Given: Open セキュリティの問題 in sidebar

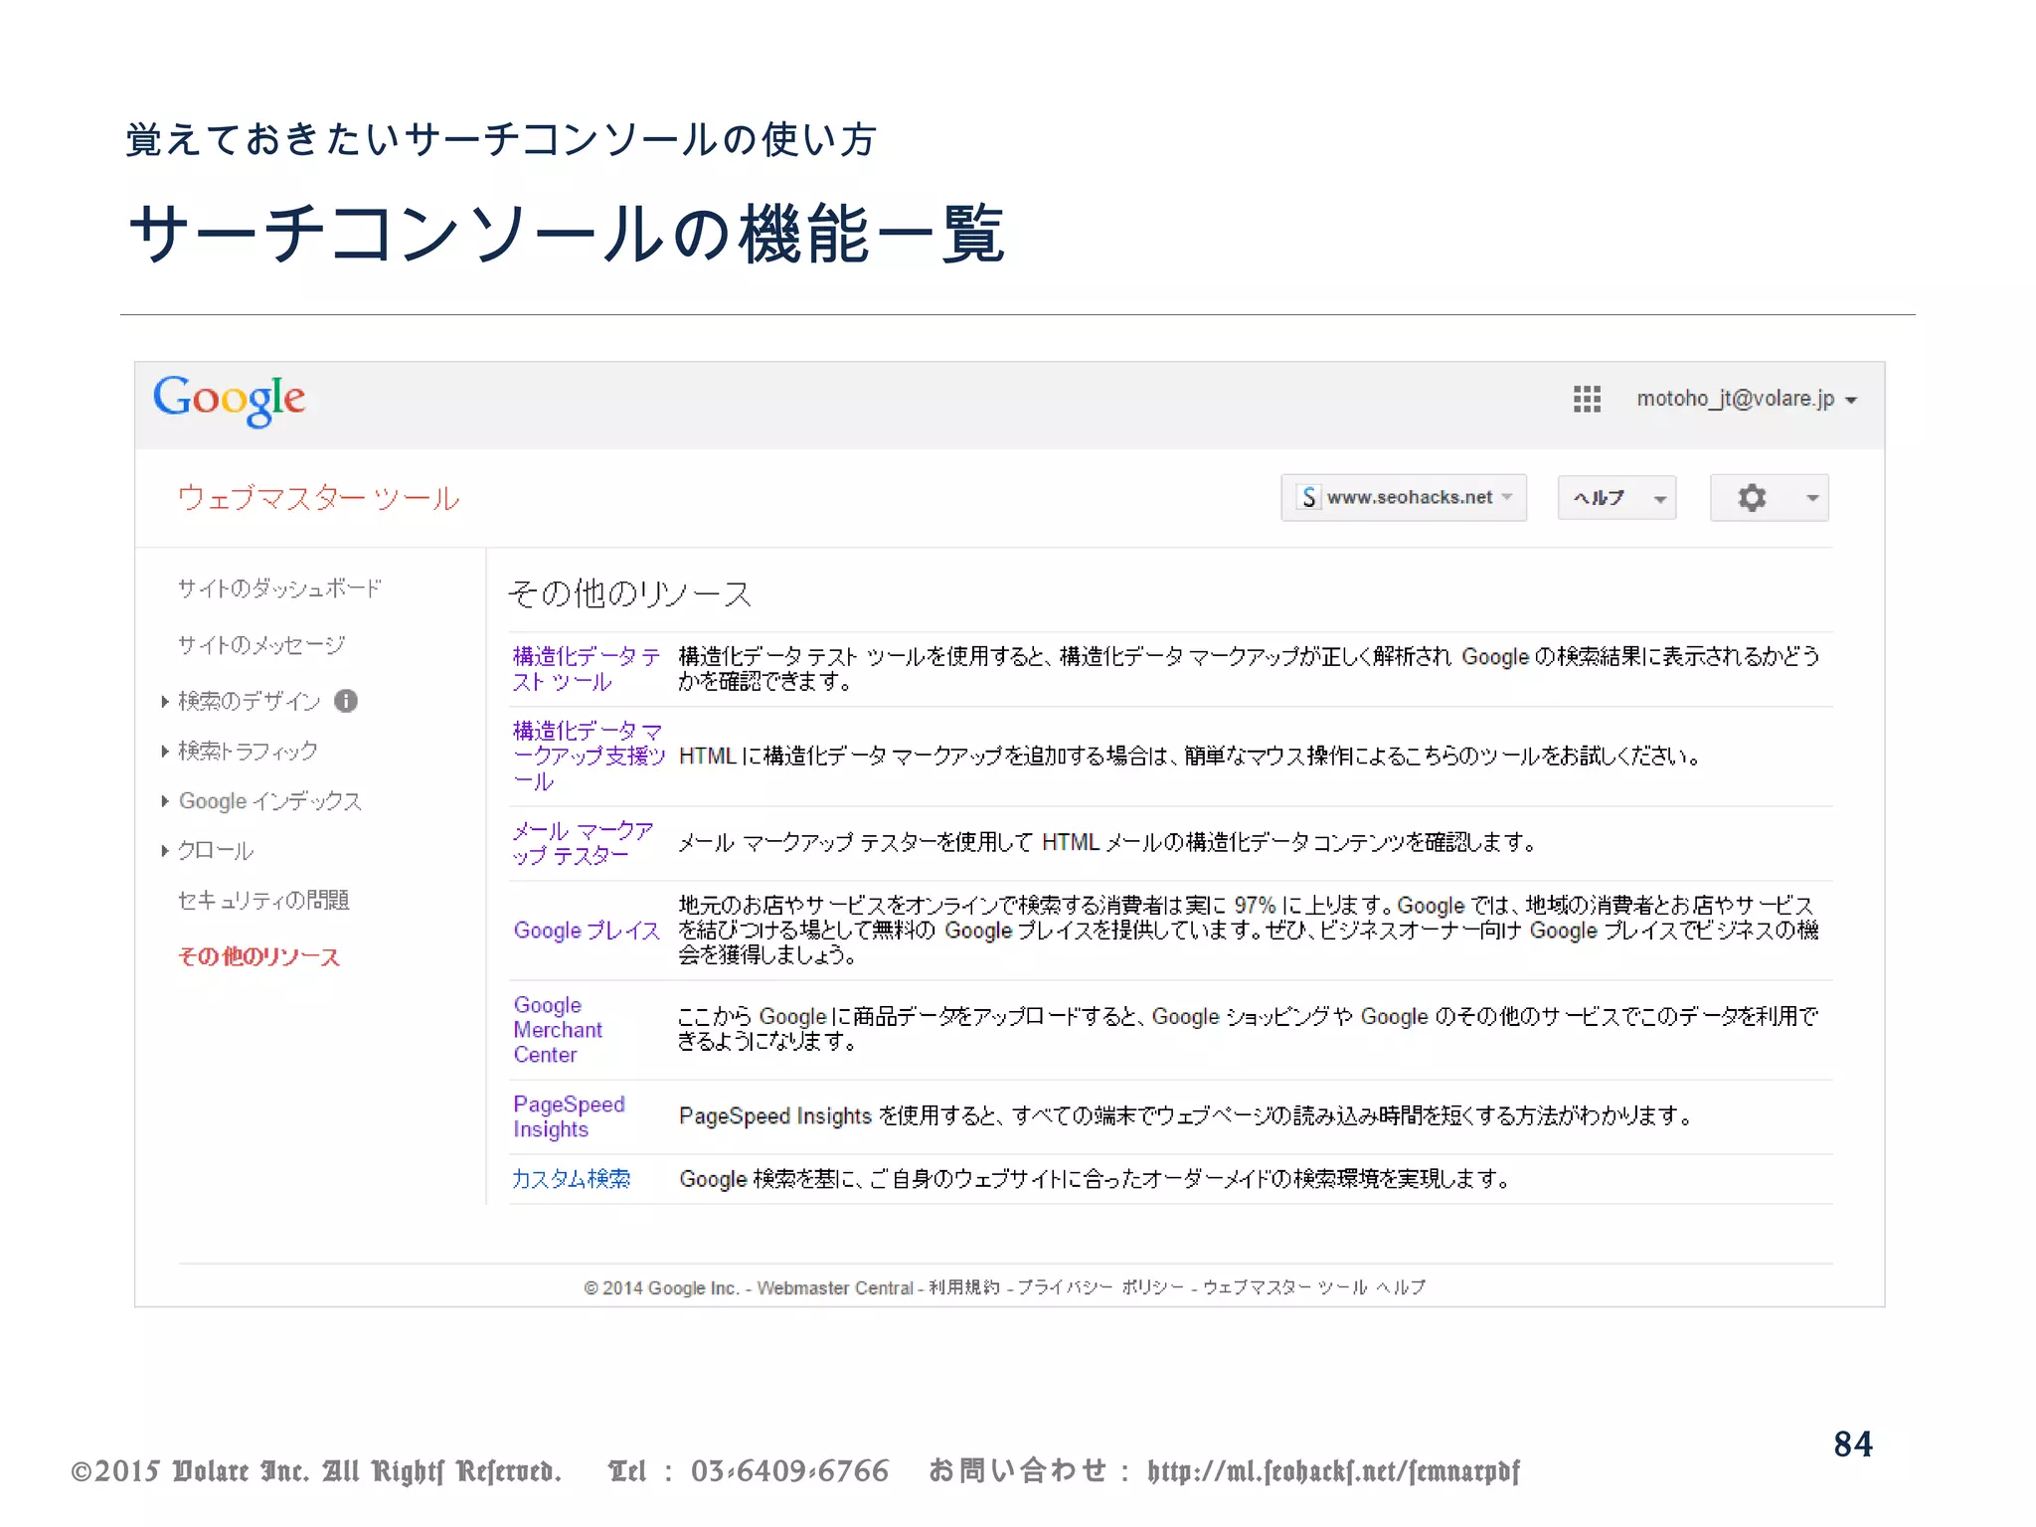Looking at the screenshot, I should click(x=263, y=901).
